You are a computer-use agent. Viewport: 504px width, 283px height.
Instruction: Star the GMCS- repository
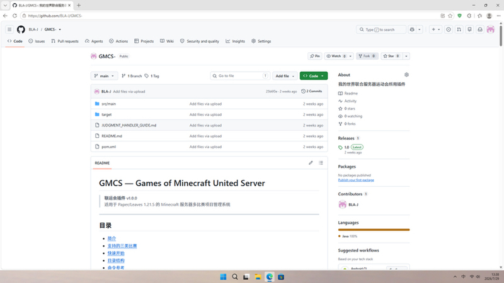click(391, 56)
